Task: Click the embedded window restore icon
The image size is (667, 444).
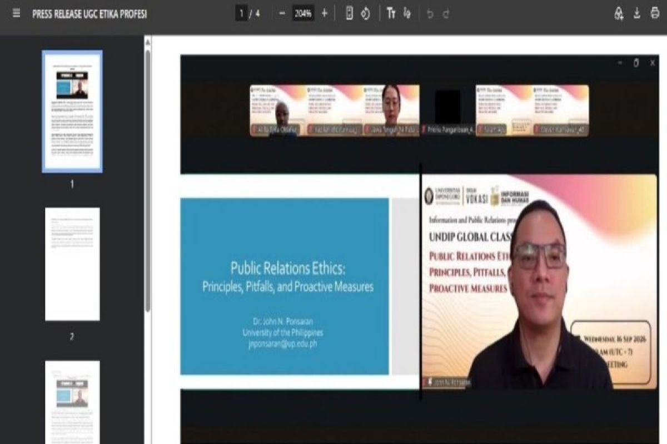Action: click(x=636, y=63)
